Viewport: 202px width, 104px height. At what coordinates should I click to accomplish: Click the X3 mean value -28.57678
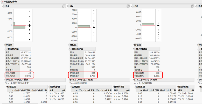(x=155, y=53)
